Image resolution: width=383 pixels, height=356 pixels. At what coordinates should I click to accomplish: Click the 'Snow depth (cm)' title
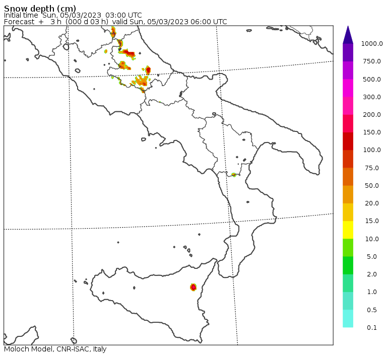[40, 9]
